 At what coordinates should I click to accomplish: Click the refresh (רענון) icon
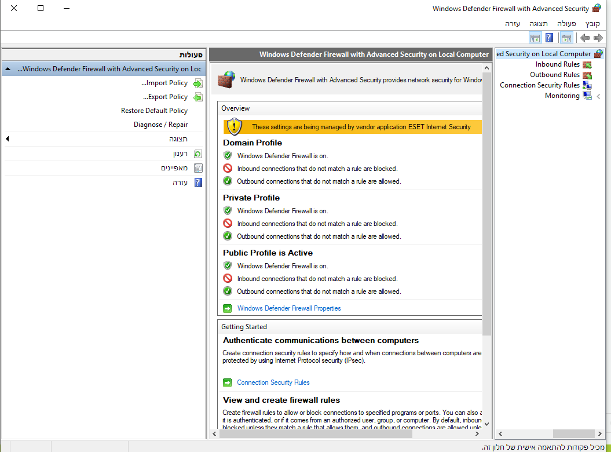pyautogui.click(x=198, y=154)
